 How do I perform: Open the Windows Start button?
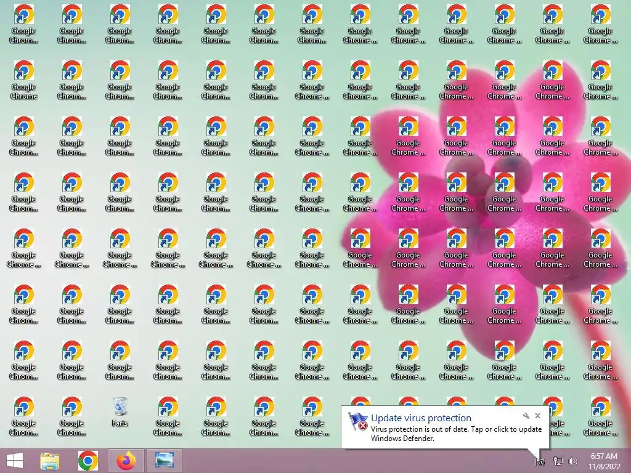pos(15,461)
